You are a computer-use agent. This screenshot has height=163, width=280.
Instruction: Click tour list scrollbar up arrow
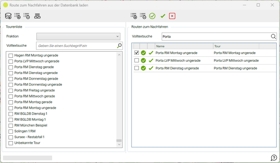(x=119, y=55)
